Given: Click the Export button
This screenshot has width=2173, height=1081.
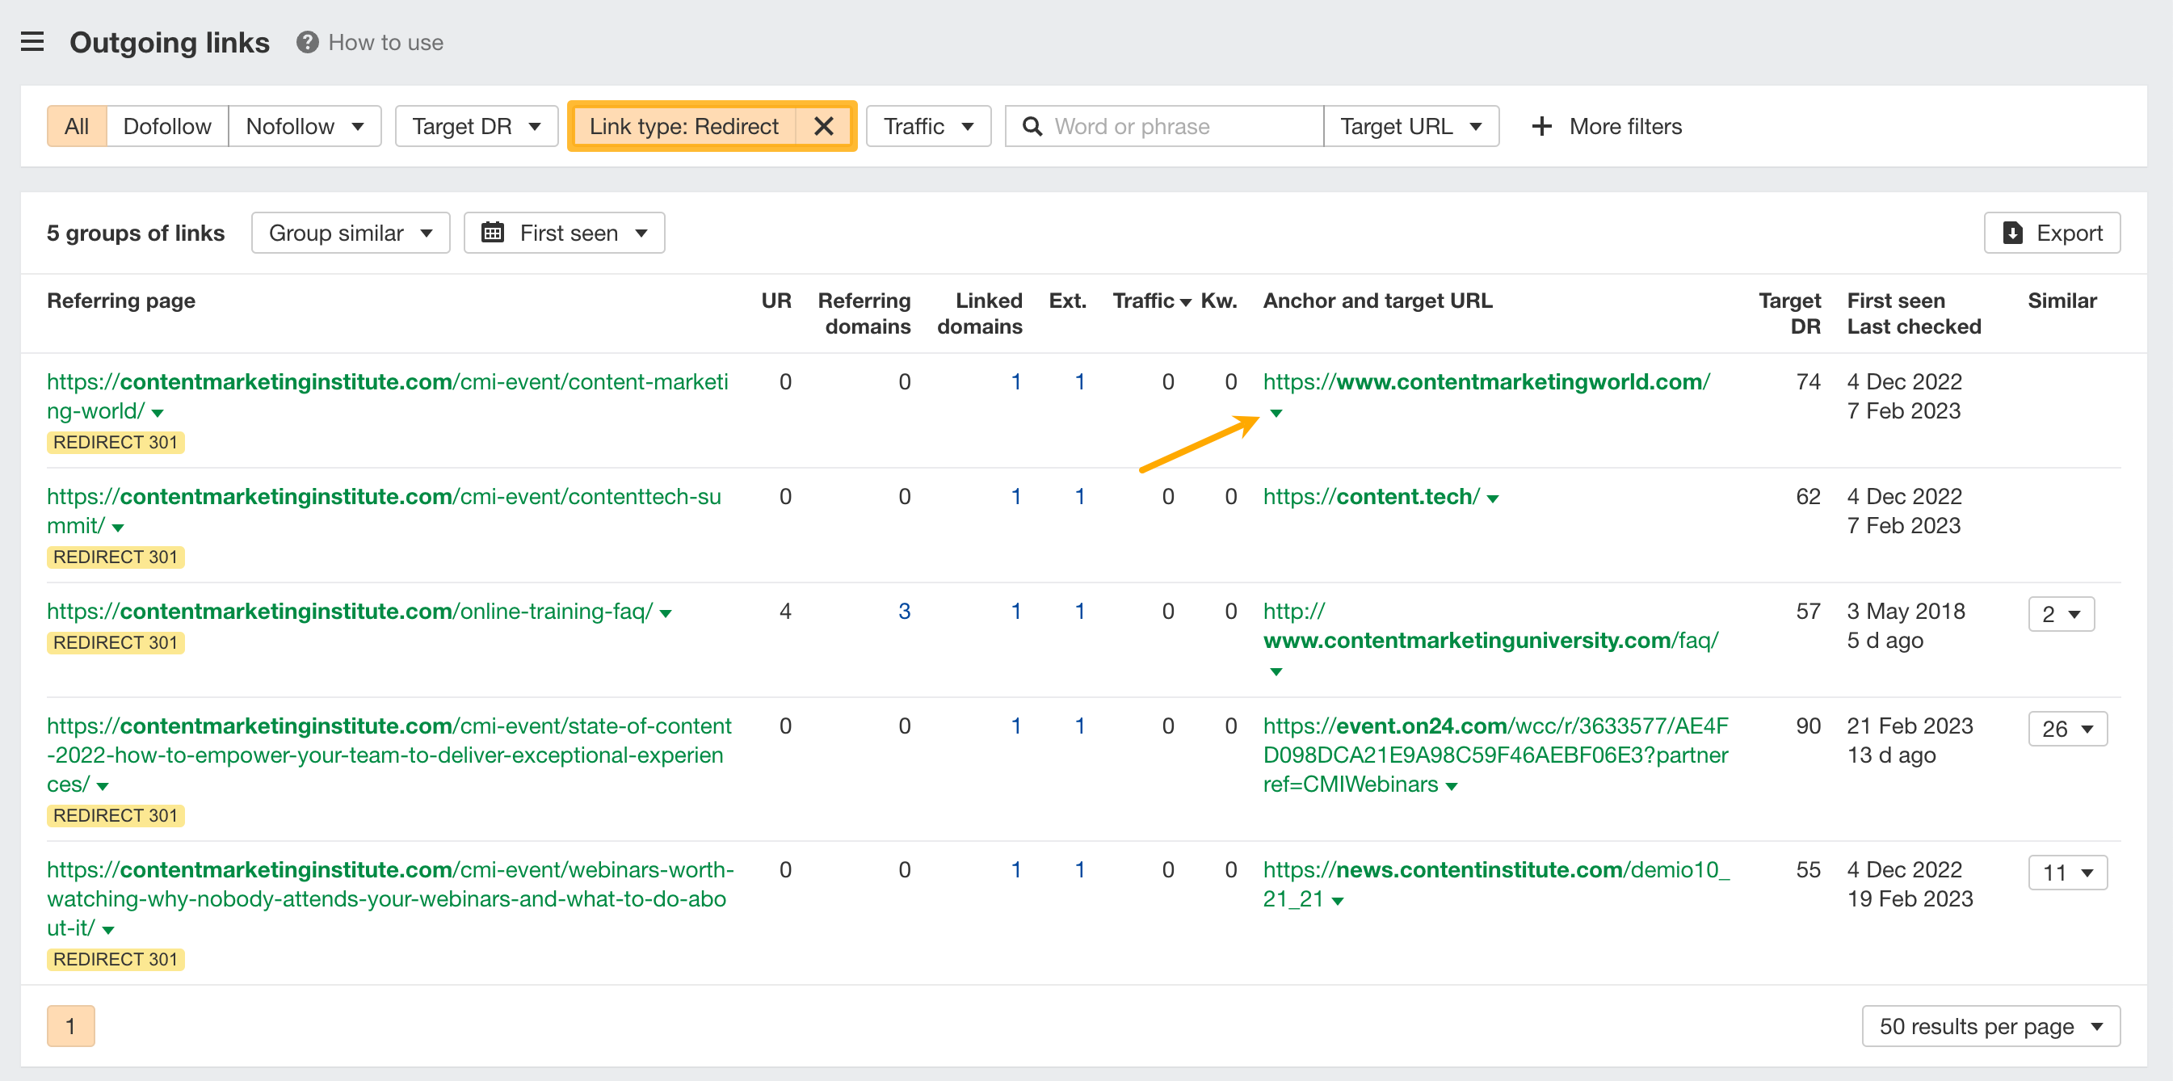Looking at the screenshot, I should [2052, 233].
